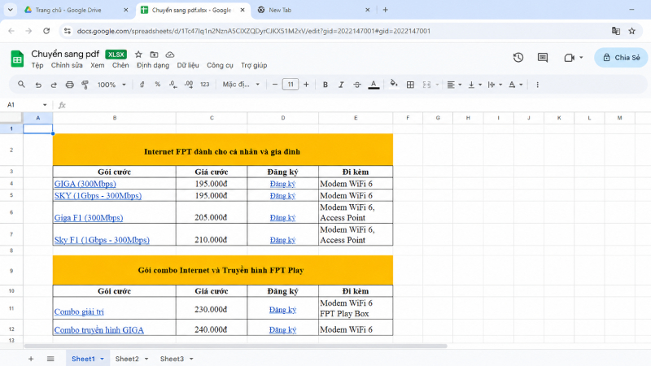
Task: Undo the last action
Action: coord(38,85)
